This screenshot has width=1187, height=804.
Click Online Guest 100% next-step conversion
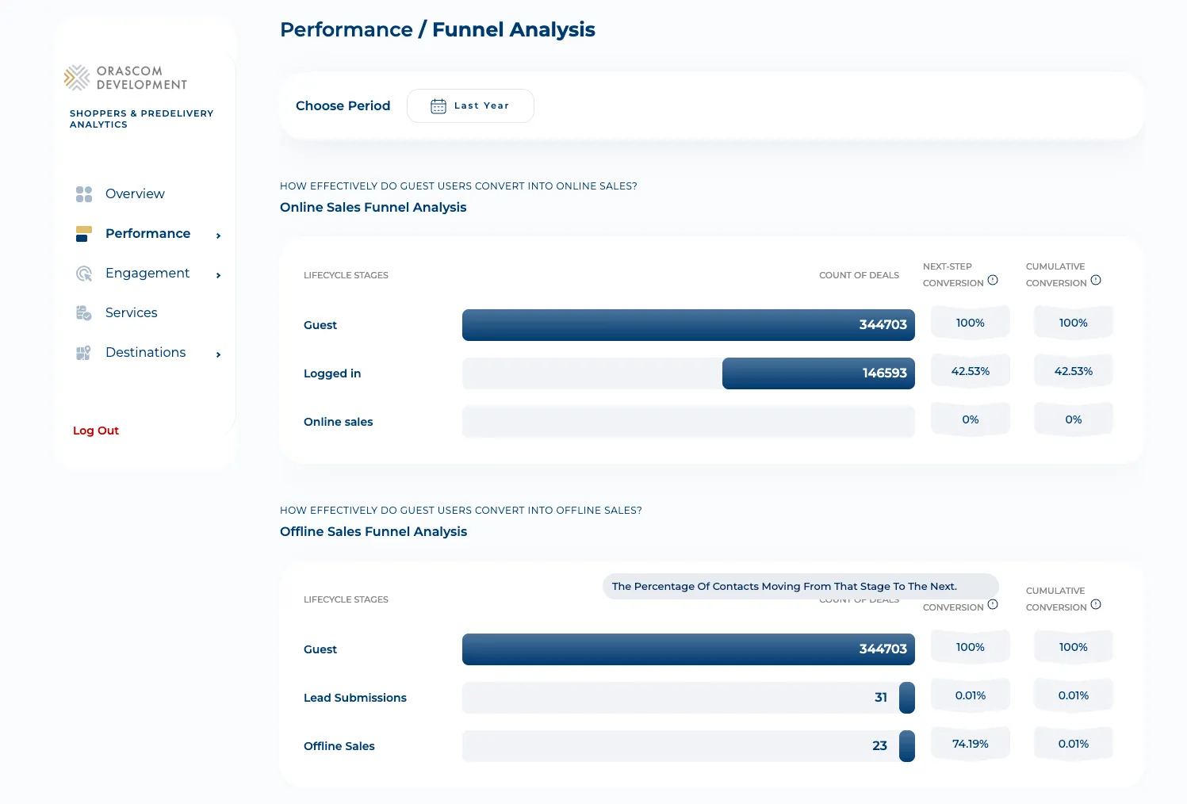click(x=971, y=323)
